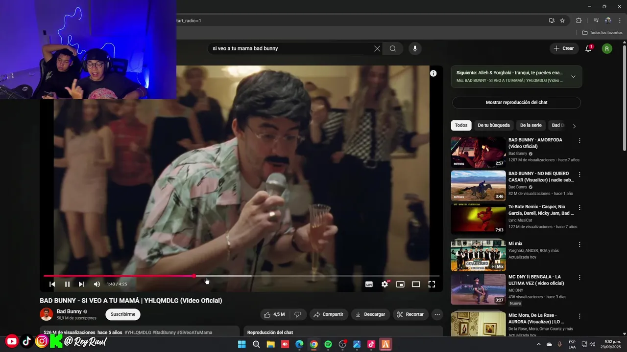Subscribe with the Suscribirme button
The width and height of the screenshot is (627, 352).
click(x=123, y=314)
